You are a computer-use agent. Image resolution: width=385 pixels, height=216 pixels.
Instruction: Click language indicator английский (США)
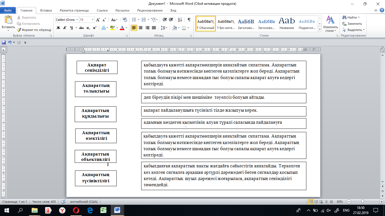[83, 202]
